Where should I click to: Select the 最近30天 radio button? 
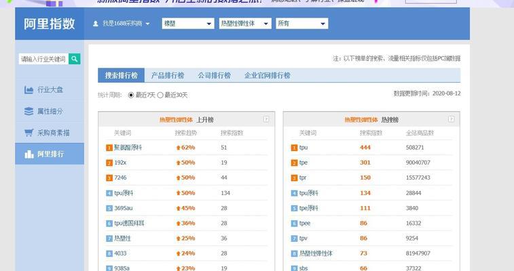pyautogui.click(x=160, y=95)
